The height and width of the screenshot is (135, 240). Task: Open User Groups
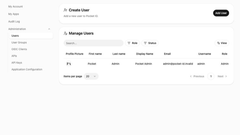coord(19,42)
